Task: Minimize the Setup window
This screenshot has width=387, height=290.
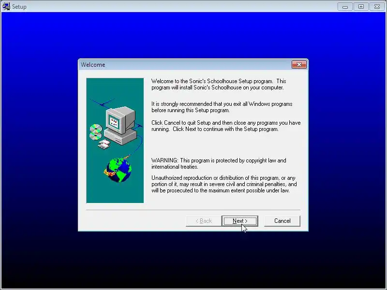Action: (x=345, y=7)
